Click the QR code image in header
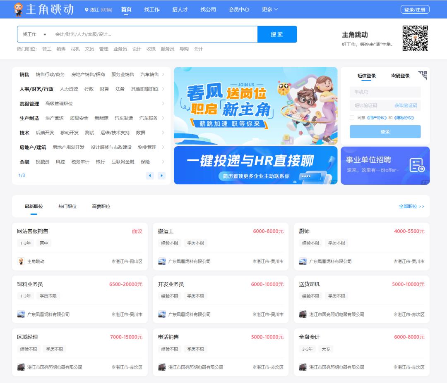Image resolution: width=447 pixels, height=383 pixels. [x=415, y=38]
